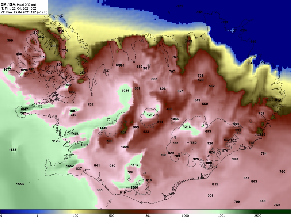Click the map value '609'
The width and height of the screenshot is (291, 218).
coord(137,88)
